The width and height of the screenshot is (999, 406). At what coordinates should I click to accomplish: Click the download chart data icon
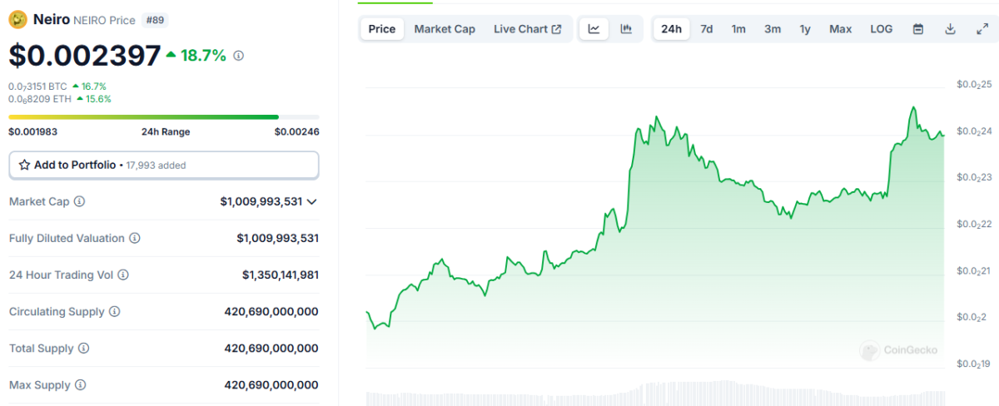point(950,29)
